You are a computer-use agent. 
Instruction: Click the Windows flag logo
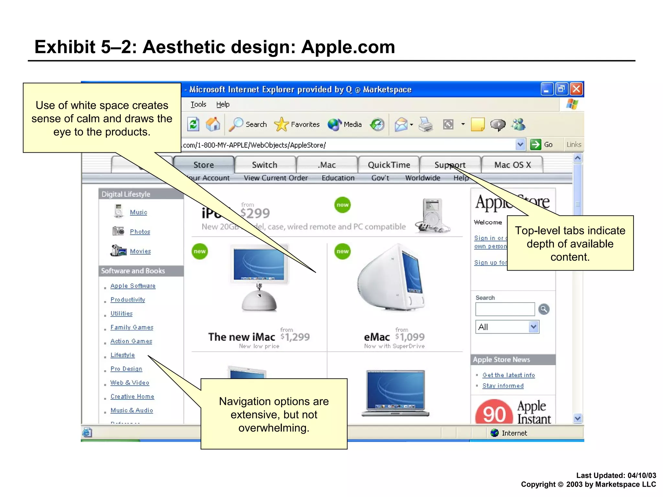click(572, 104)
